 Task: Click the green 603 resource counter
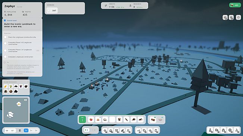pos(235,5)
